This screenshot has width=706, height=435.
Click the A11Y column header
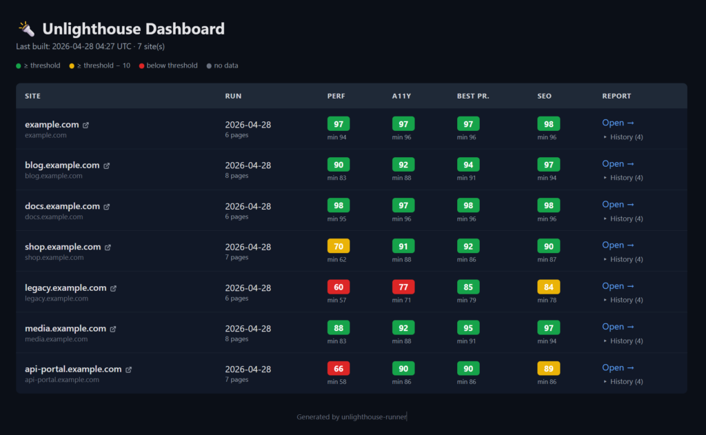point(402,96)
